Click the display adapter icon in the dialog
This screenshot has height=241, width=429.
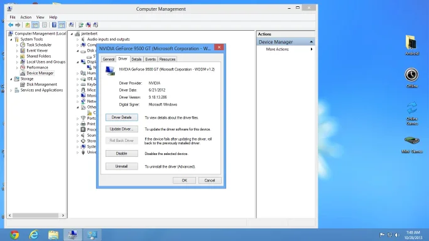click(x=110, y=71)
